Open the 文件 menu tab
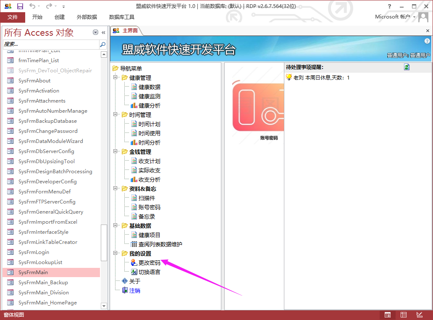Image resolution: width=433 pixels, height=320 pixels. click(x=13, y=17)
